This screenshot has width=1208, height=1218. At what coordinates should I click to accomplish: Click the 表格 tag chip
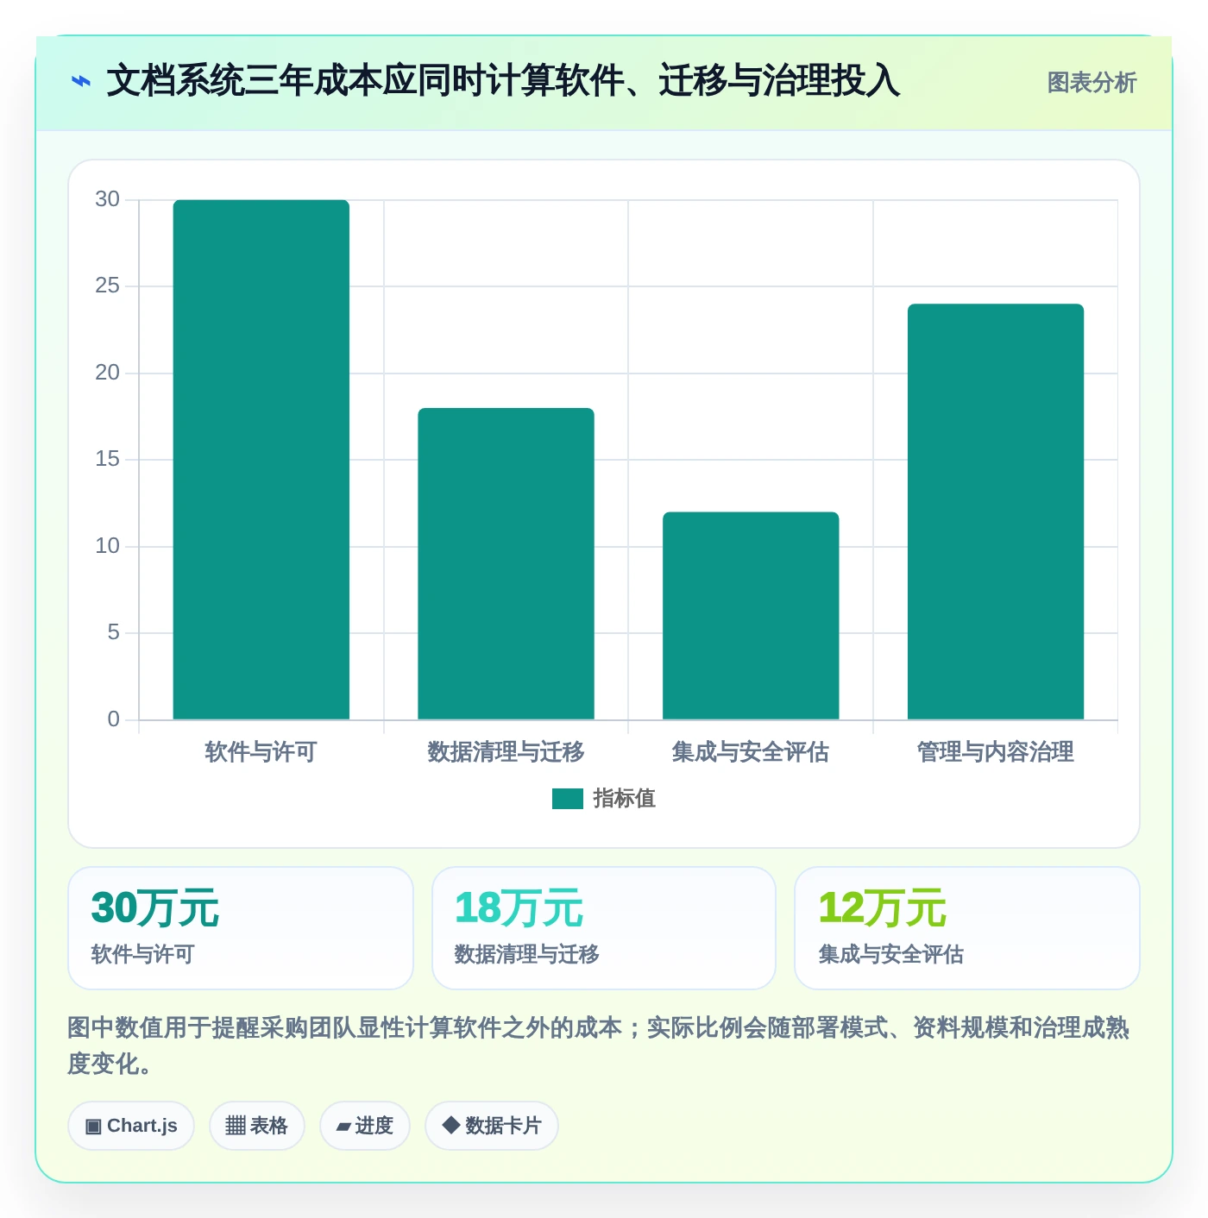tap(257, 1126)
